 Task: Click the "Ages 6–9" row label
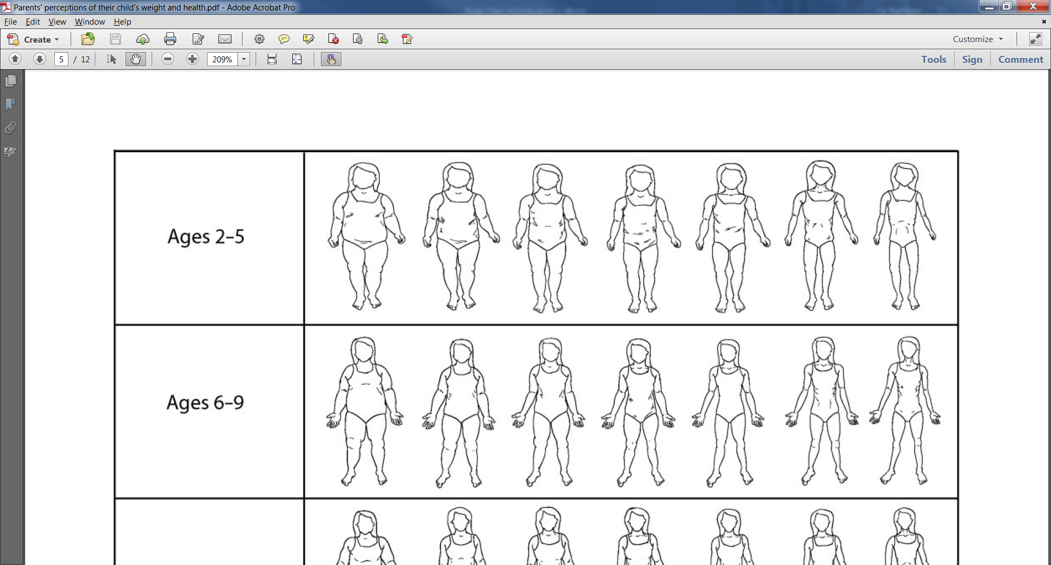point(205,402)
